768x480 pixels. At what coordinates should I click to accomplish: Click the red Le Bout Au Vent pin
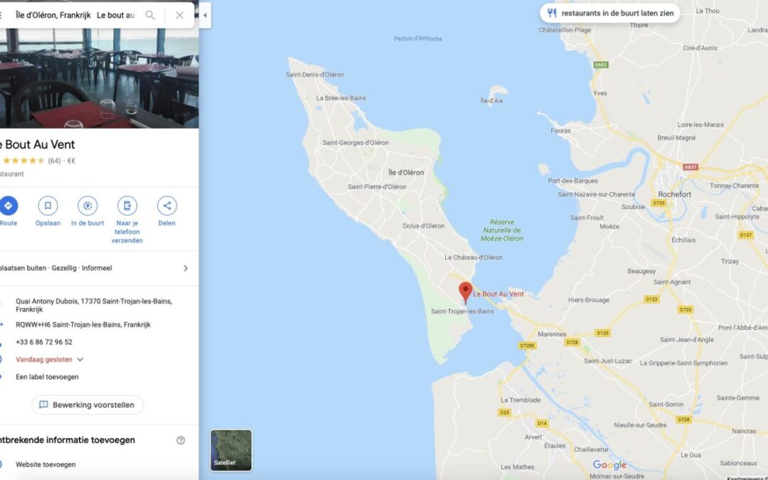465,292
